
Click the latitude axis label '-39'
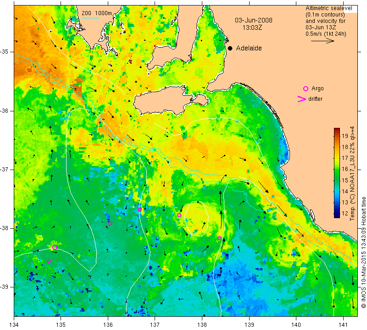[x=5, y=287]
